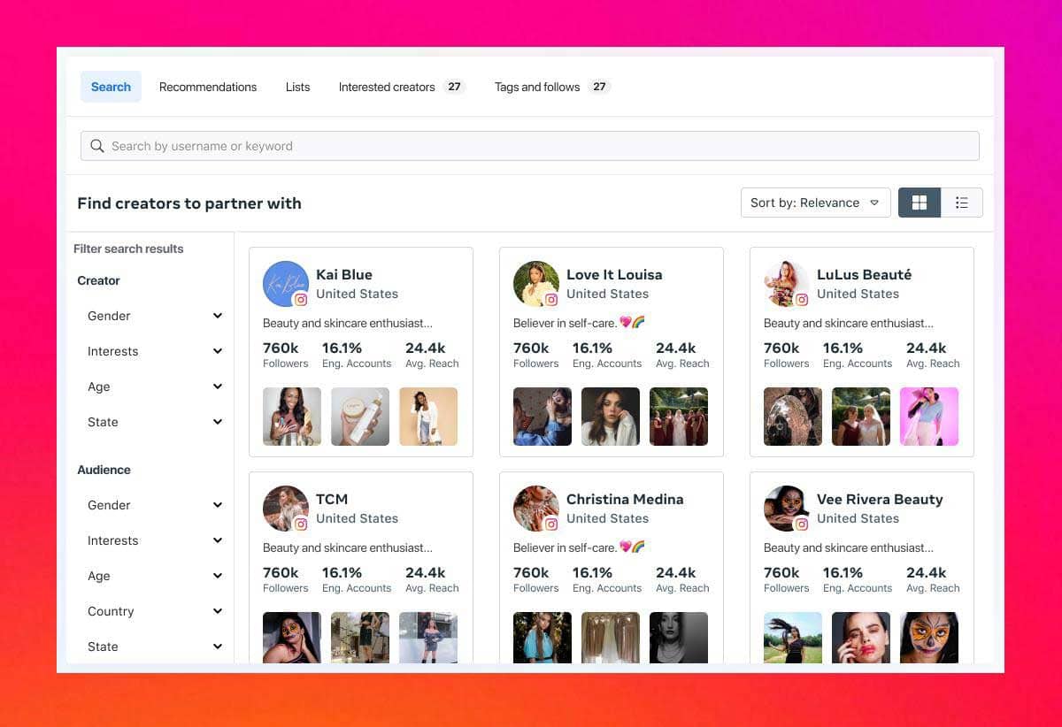Expand the Creator Age filter

pyautogui.click(x=154, y=386)
